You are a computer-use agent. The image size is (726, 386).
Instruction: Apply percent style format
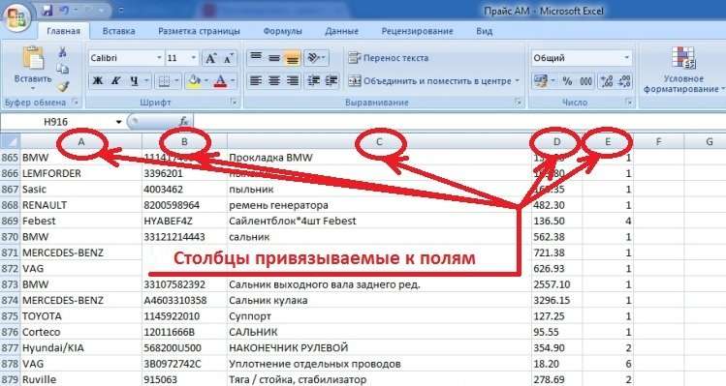click(x=567, y=81)
